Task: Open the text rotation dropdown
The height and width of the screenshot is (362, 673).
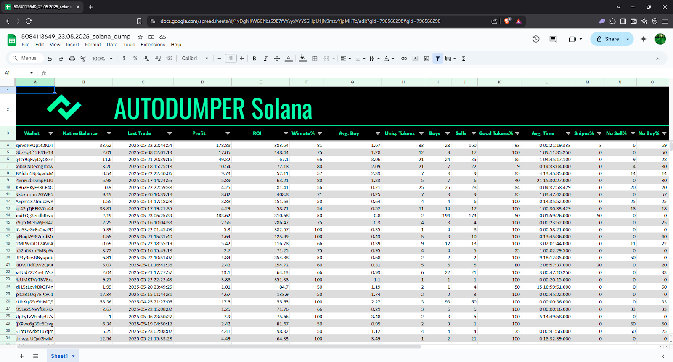Action: 389,59
